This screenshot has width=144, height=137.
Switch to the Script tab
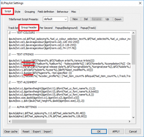pyautogui.click(x=8, y=12)
